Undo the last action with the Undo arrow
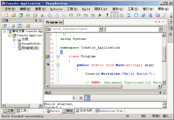Image resolution: width=174 pixels, height=120 pixels. pyautogui.click(x=71, y=15)
